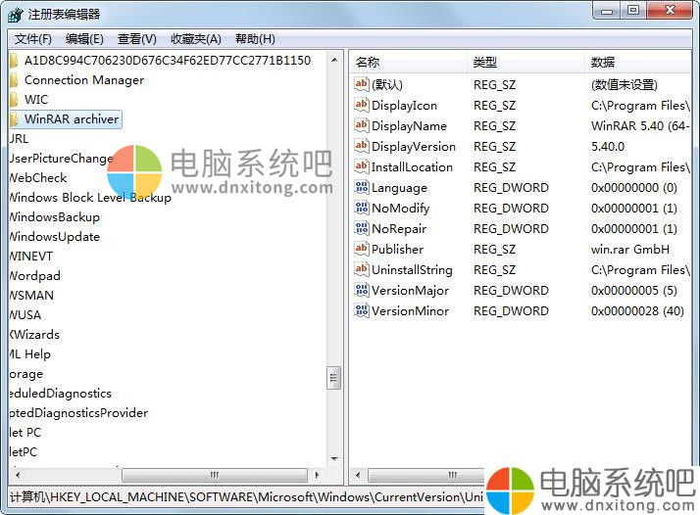Click the string icon beside DisplayIcon

tap(361, 105)
